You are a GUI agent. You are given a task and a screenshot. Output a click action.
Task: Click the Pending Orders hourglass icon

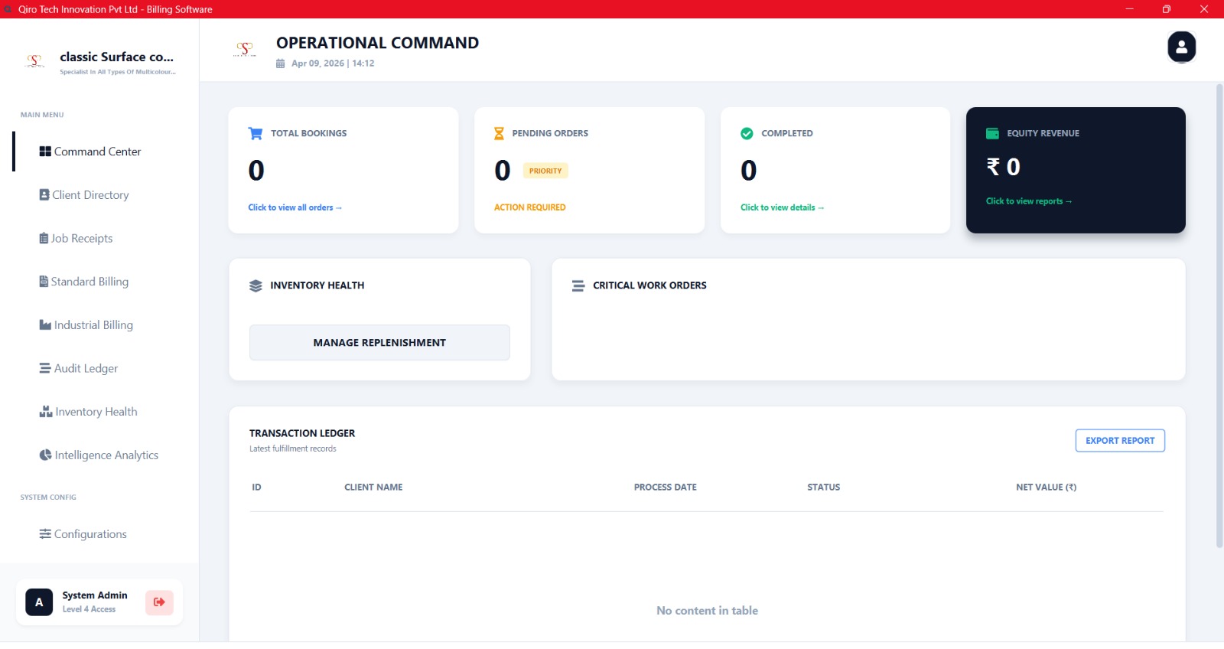(x=499, y=133)
